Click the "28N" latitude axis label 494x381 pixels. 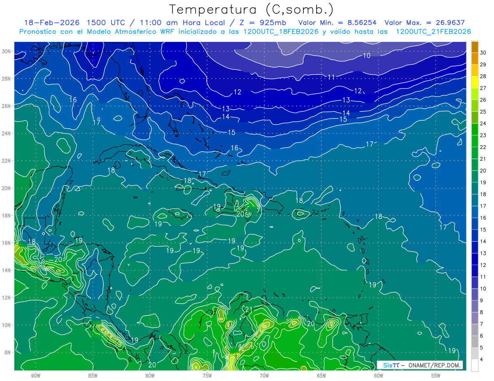pyautogui.click(x=7, y=79)
